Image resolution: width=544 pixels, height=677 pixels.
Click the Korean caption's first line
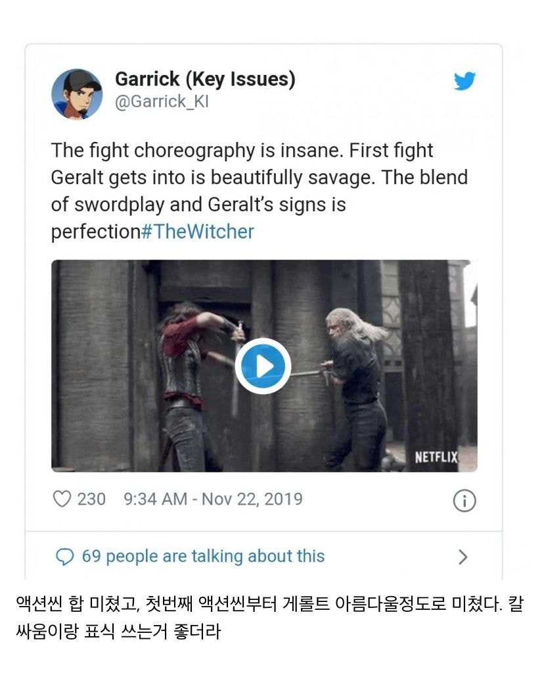click(x=269, y=605)
